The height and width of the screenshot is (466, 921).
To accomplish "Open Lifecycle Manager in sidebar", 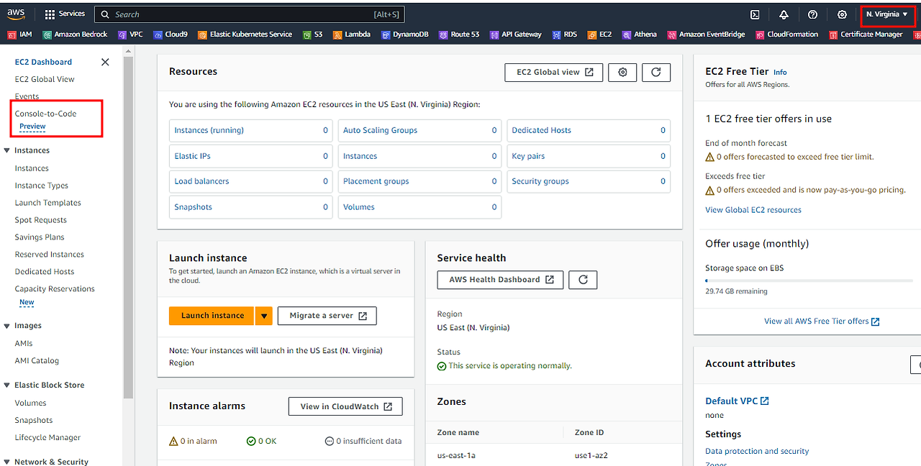I will tap(47, 437).
